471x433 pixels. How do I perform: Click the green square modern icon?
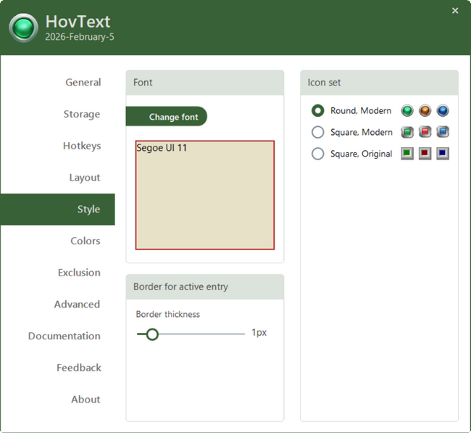pos(407,132)
